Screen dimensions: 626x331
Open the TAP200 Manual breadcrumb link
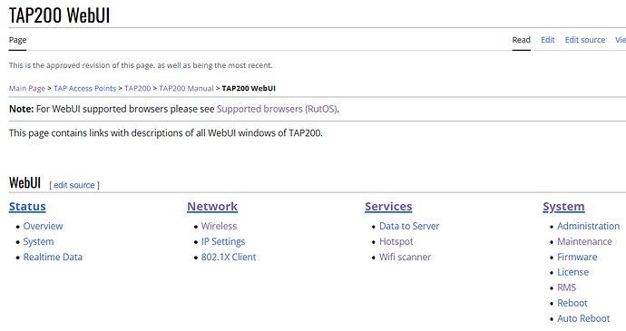point(186,88)
